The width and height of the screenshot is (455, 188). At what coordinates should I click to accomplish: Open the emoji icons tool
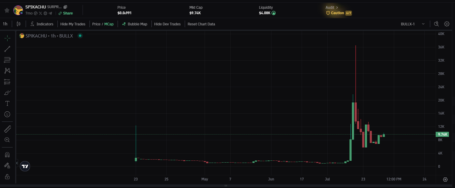[x=7, y=114]
